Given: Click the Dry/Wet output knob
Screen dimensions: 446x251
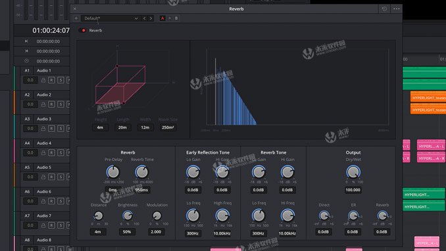Looking at the screenshot, I should coord(353,172).
